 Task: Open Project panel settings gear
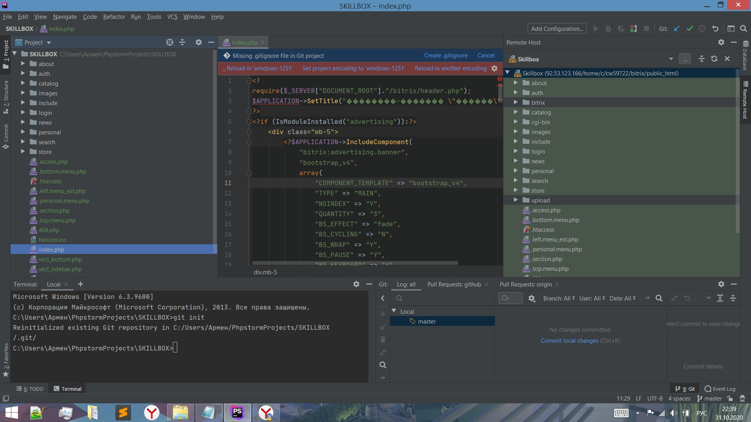199,42
